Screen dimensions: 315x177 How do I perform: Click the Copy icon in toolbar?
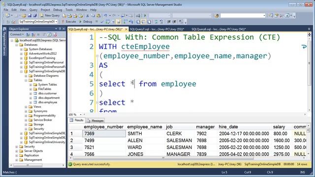coord(93,15)
